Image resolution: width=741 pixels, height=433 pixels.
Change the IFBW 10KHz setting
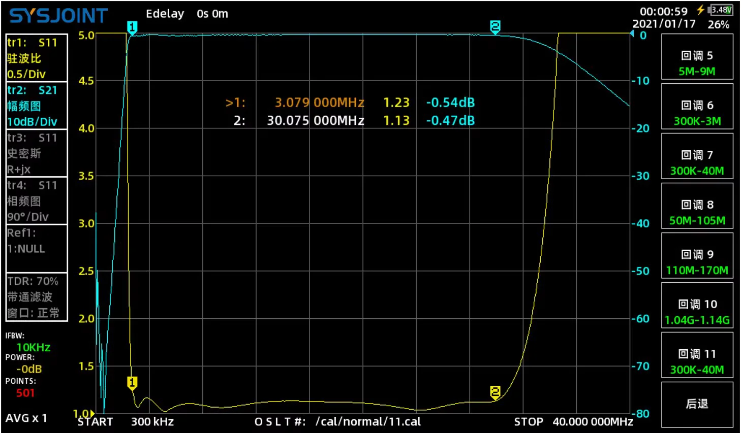point(33,347)
